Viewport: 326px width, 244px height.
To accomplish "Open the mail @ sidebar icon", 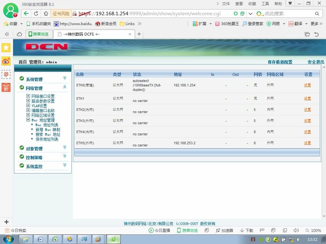I will 6,74.
